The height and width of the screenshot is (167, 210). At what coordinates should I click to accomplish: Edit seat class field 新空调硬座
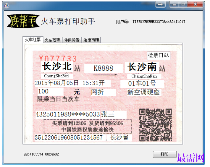(144, 92)
